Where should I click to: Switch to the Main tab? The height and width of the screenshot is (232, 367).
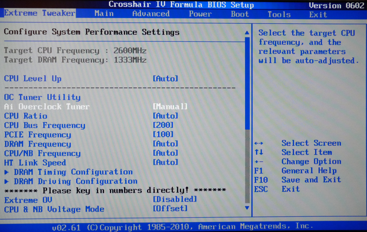click(x=104, y=13)
